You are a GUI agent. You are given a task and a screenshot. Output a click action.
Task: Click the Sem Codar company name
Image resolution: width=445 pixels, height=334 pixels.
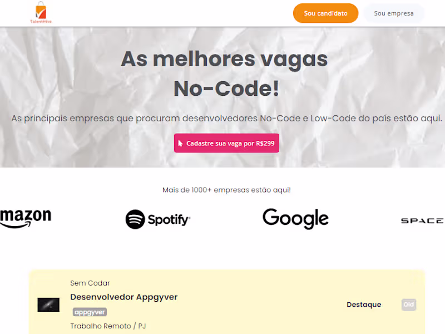coord(90,283)
